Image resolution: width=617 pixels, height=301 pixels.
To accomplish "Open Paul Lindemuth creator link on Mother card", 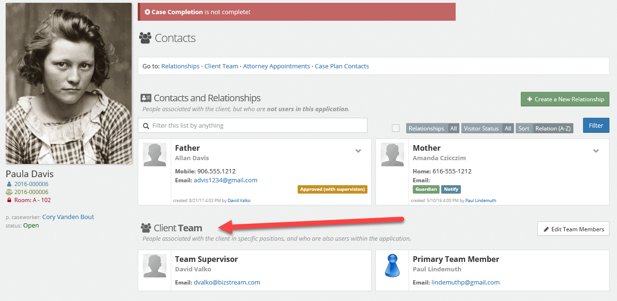I will point(481,201).
